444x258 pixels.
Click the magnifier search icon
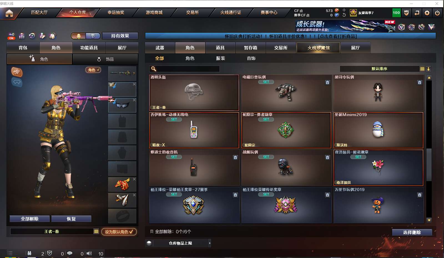153,69
